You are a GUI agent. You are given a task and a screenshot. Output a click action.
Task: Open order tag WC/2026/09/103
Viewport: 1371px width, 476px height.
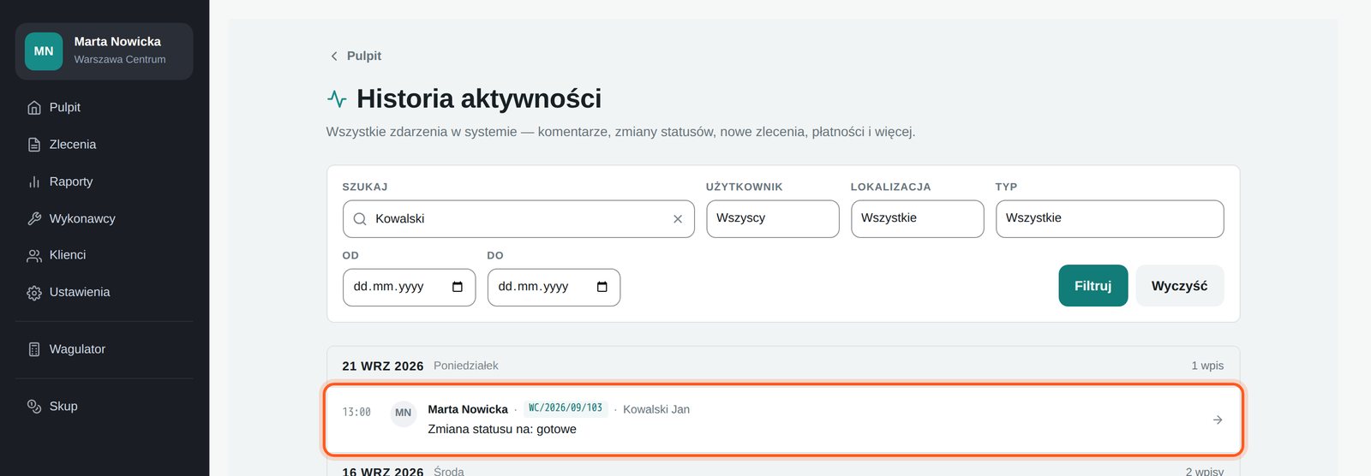566,408
